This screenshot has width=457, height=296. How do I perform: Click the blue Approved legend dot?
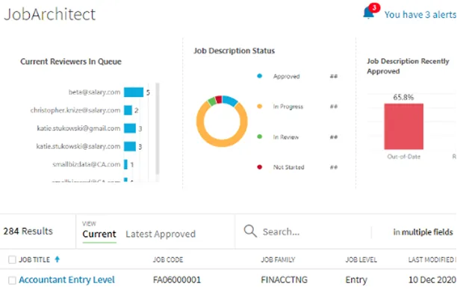[259, 76]
